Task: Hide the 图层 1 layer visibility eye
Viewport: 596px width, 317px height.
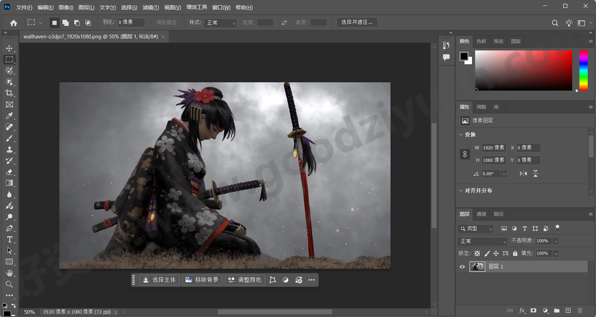Action: pyautogui.click(x=462, y=266)
